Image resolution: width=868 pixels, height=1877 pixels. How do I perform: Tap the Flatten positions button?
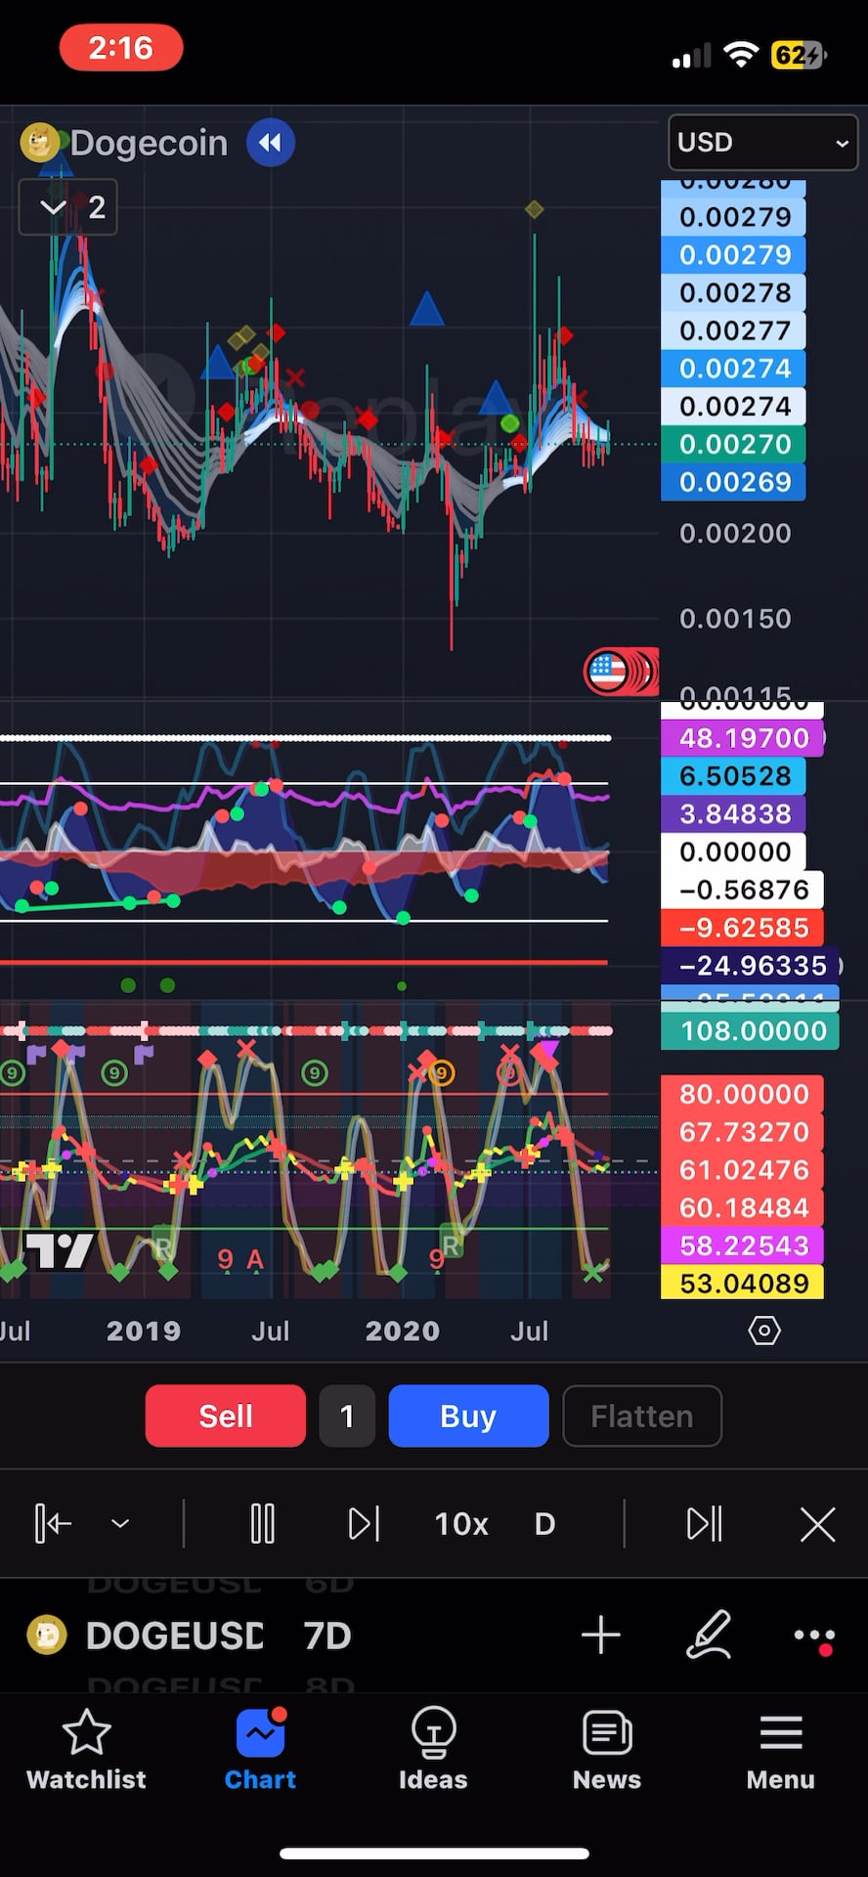tap(642, 1416)
